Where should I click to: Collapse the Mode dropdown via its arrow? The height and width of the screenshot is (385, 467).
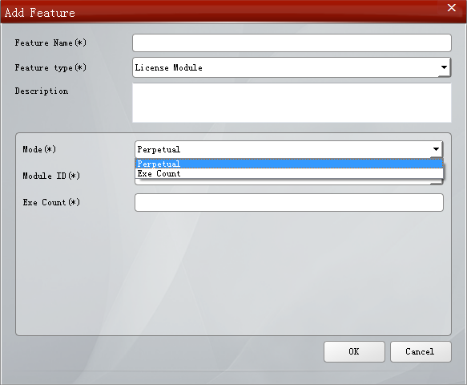tap(436, 149)
